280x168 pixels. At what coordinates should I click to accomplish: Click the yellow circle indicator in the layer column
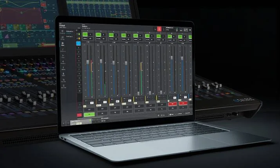79,38
